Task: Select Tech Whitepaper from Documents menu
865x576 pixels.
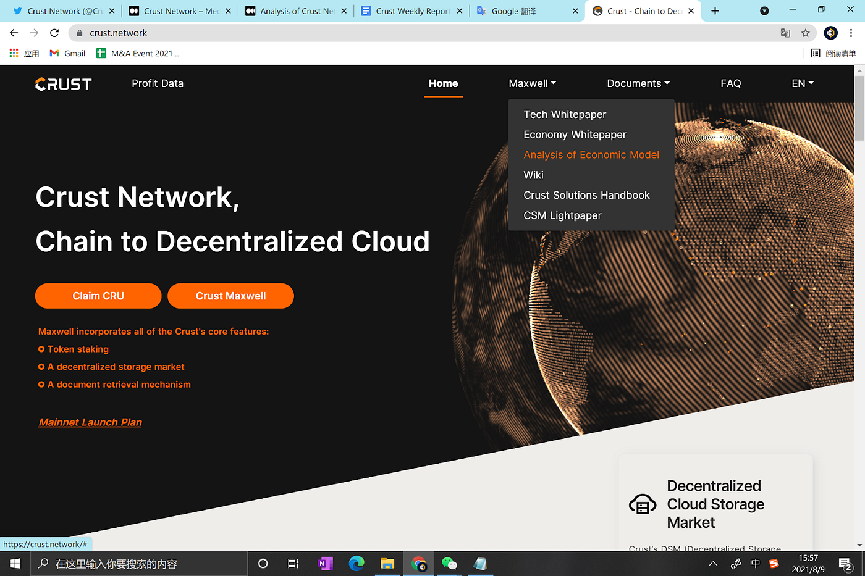Action: (565, 114)
